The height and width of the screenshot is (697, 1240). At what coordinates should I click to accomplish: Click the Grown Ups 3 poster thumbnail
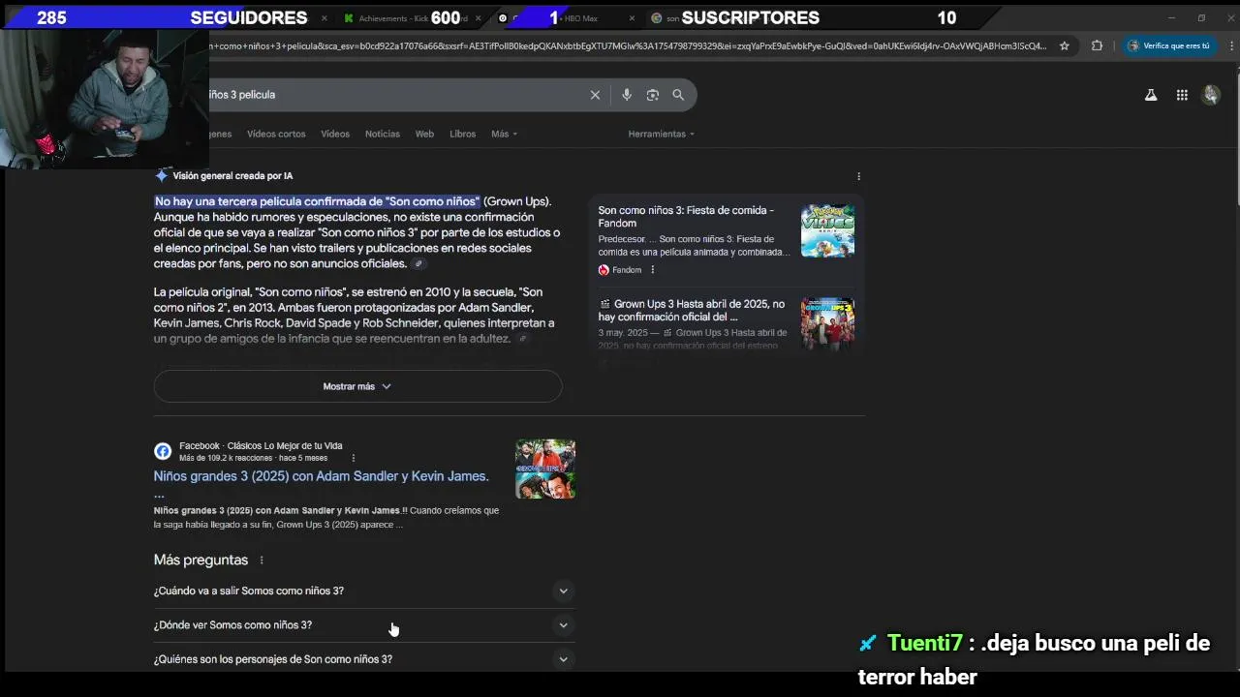point(827,324)
